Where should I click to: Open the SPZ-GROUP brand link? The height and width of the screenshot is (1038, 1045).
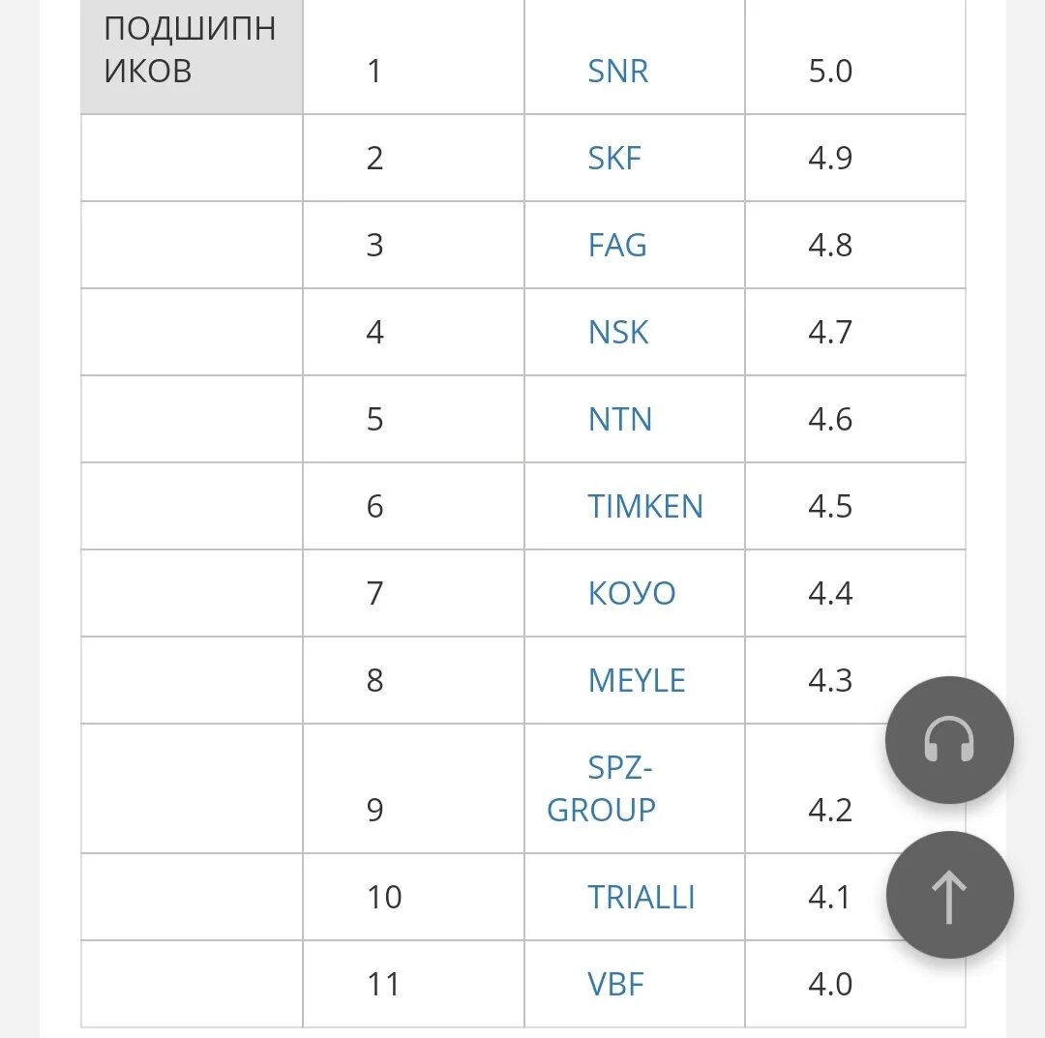coord(602,788)
